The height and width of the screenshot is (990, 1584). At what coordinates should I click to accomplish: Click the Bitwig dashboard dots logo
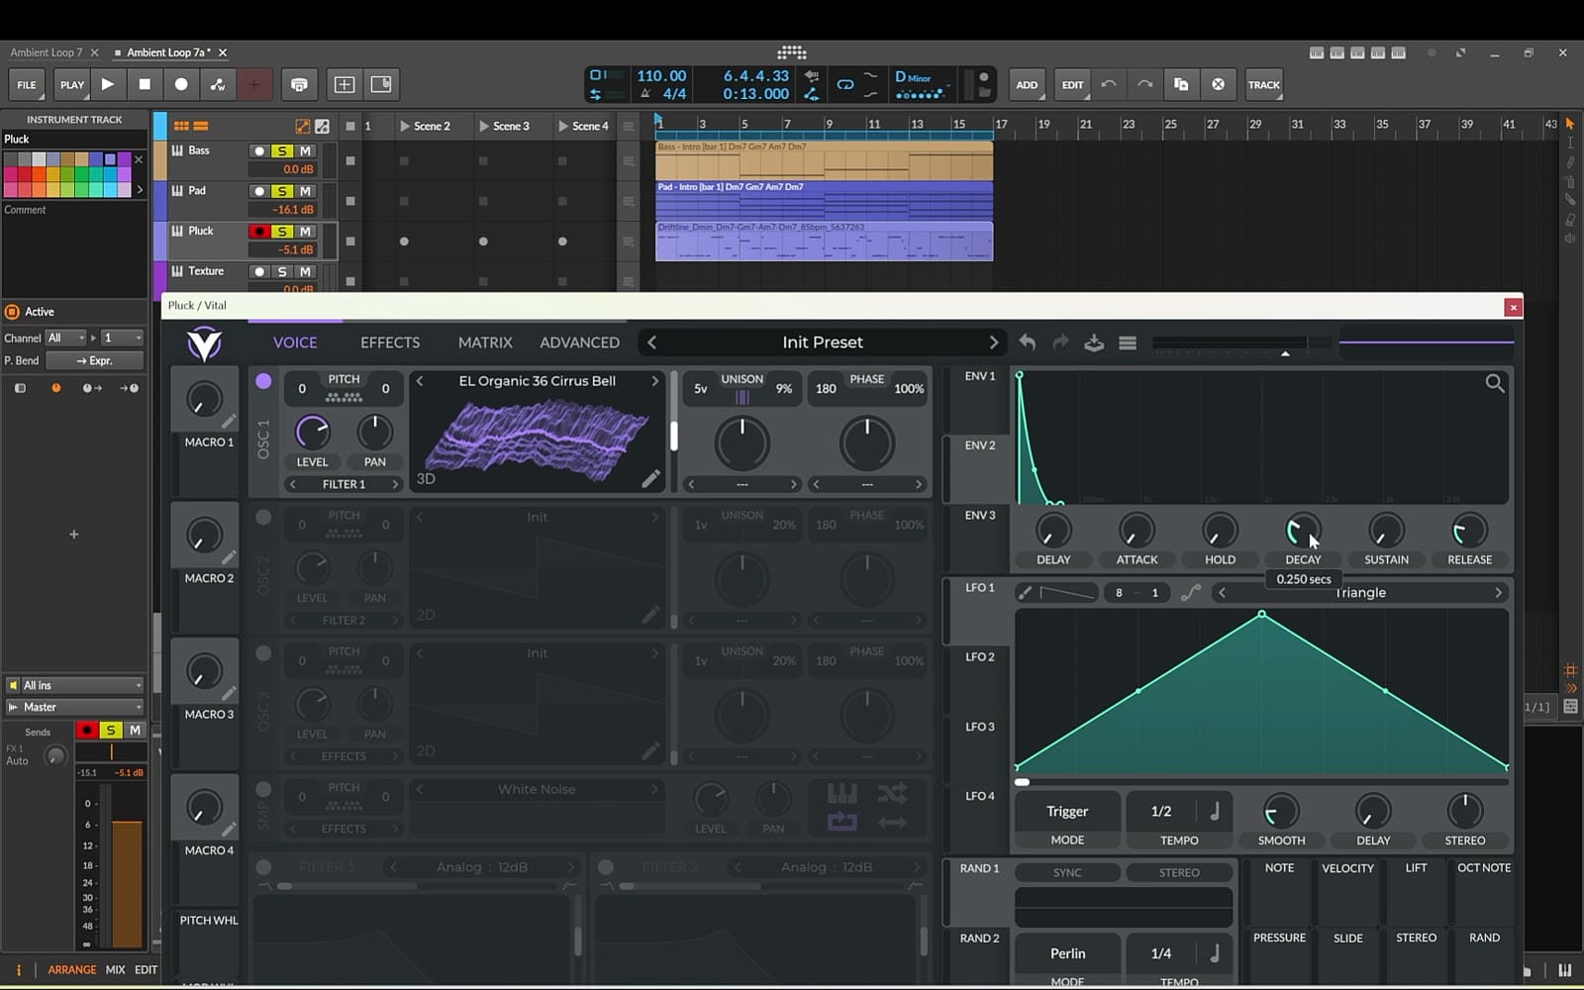coord(792,52)
